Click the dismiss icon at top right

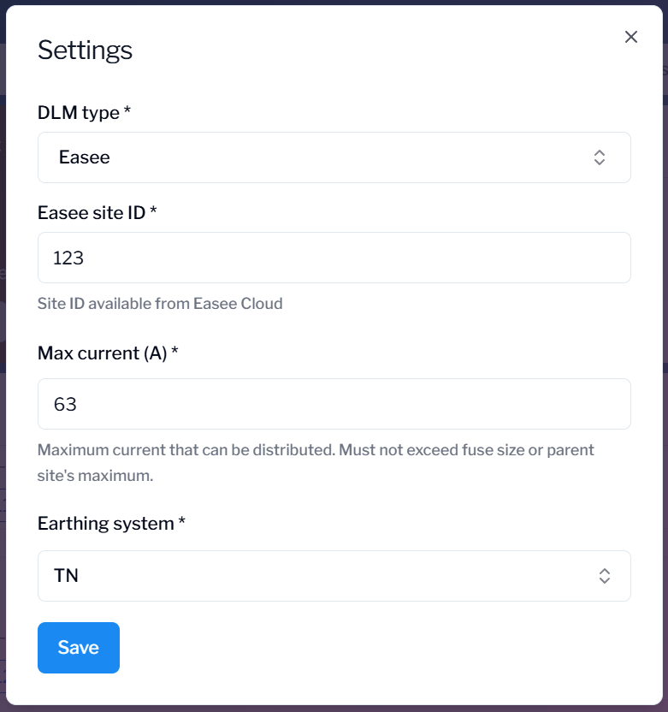pos(631,37)
